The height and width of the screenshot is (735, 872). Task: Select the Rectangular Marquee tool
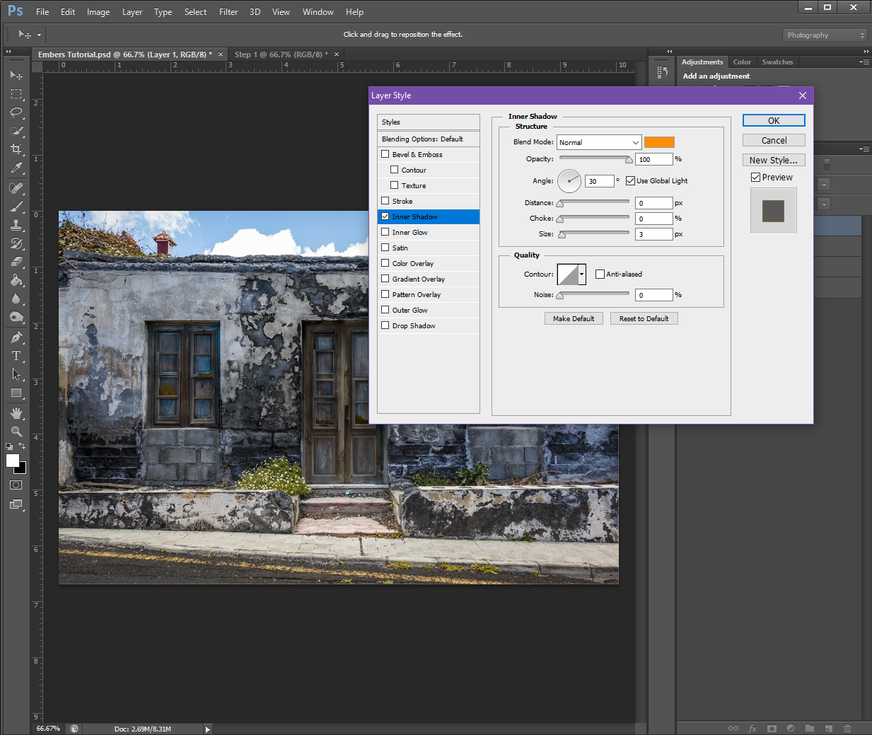click(16, 94)
